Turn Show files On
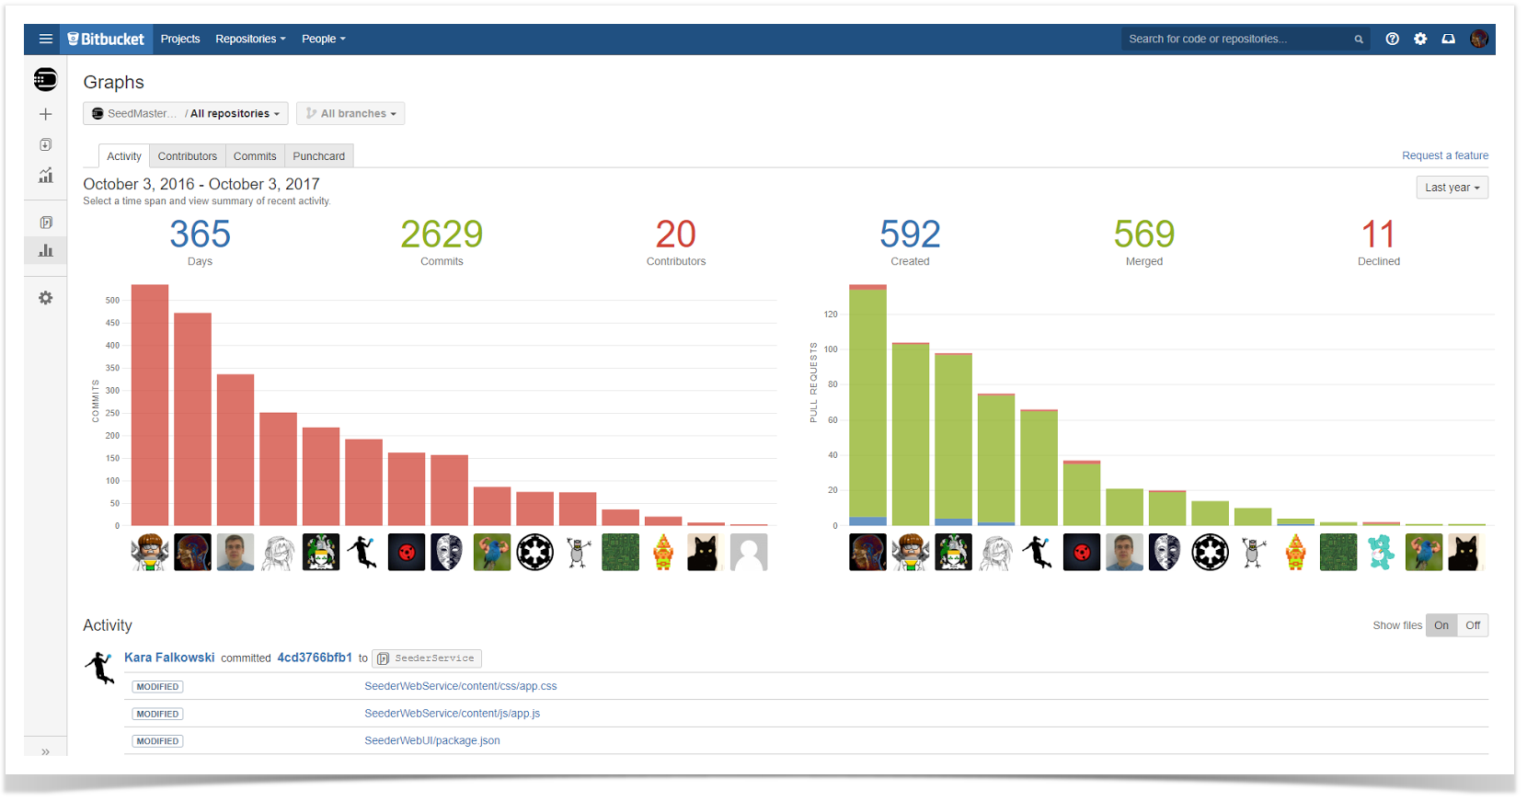This screenshot has height=801, width=1527. coord(1441,625)
